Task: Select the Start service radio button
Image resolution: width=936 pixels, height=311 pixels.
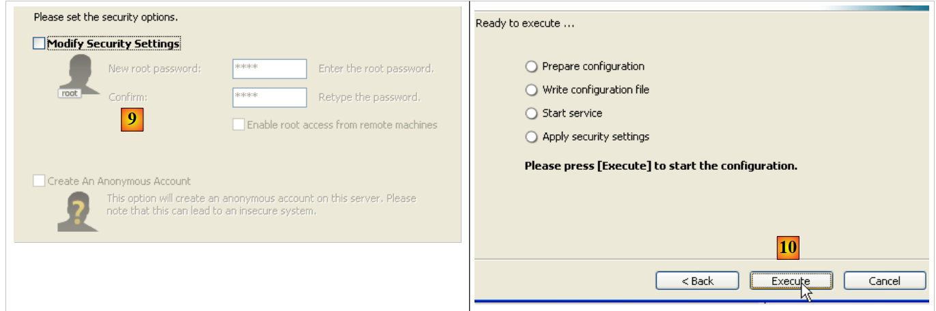Action: [x=532, y=113]
